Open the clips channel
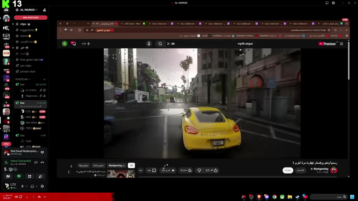 point(31,24)
